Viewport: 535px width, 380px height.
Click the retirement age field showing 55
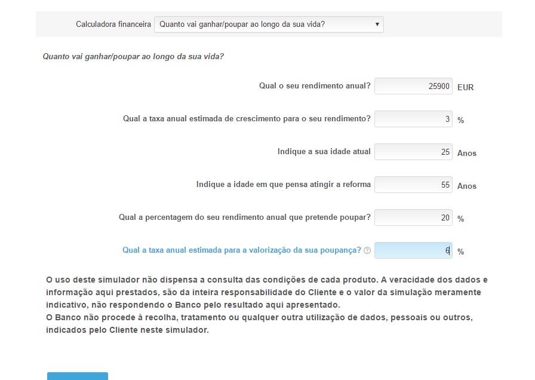pos(413,185)
